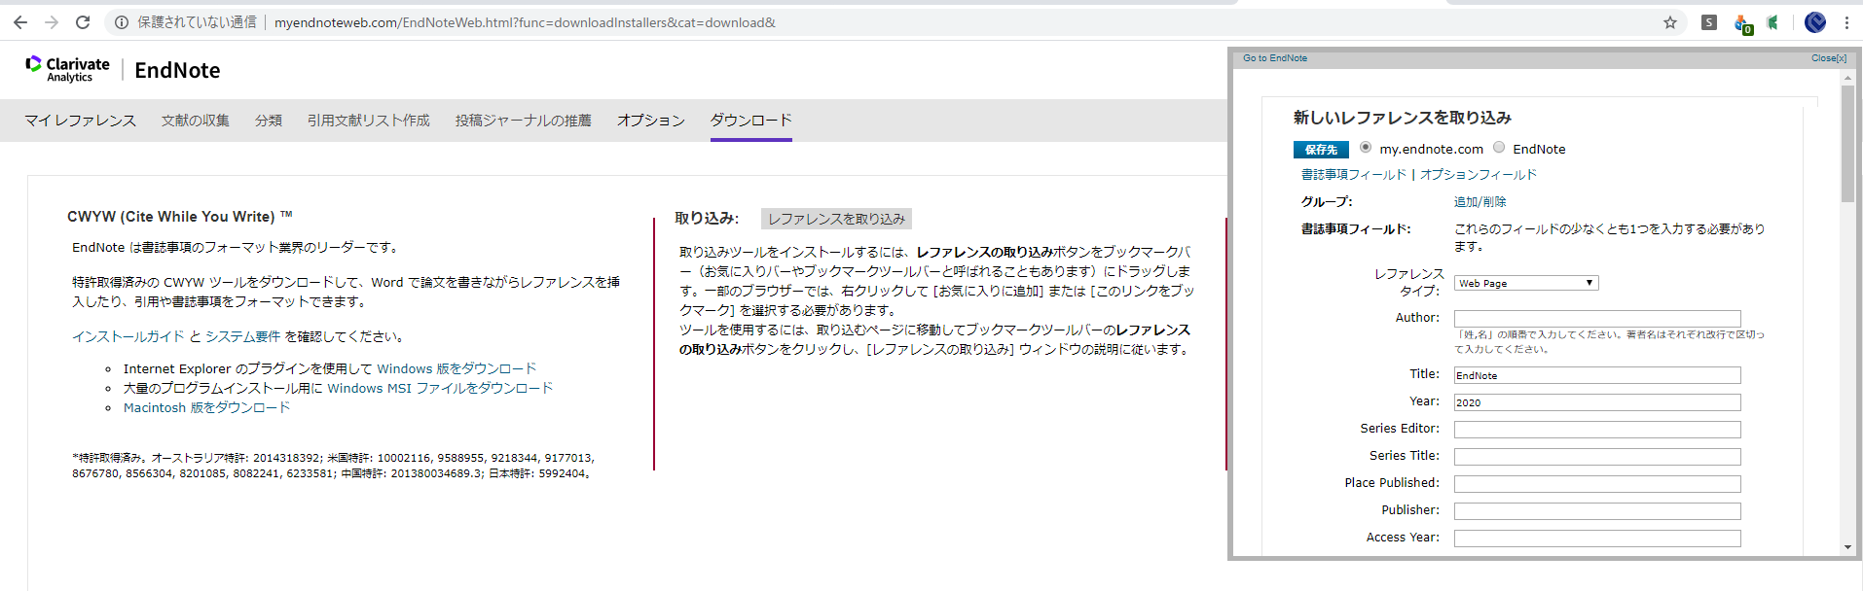Open 投稿ジャーナルの推薦 tab
The width and height of the screenshot is (1863, 591).
(524, 121)
